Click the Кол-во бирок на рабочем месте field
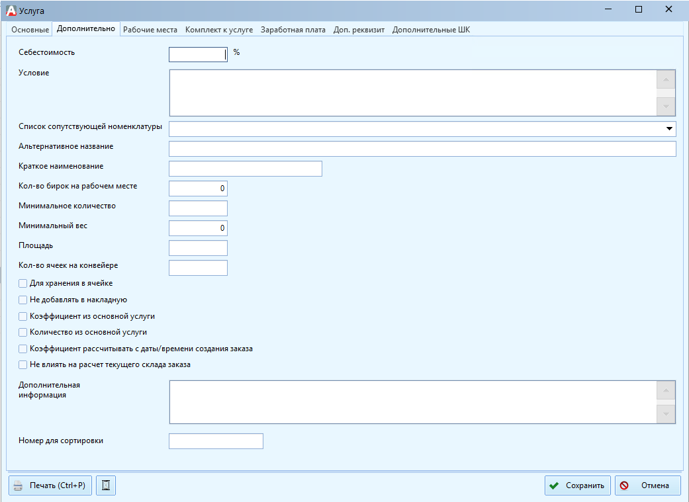 pos(198,188)
